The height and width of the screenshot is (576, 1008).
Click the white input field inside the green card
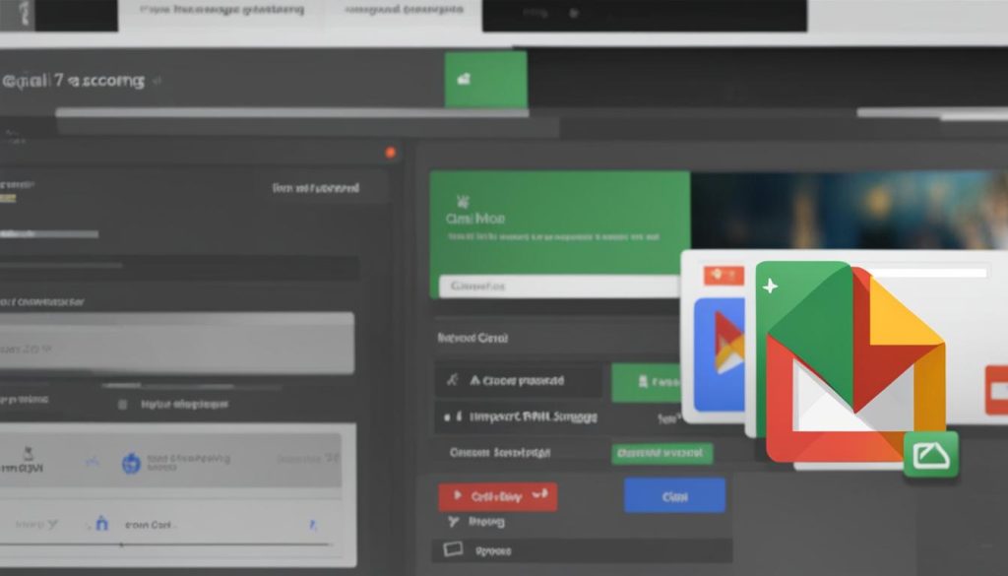click(559, 287)
